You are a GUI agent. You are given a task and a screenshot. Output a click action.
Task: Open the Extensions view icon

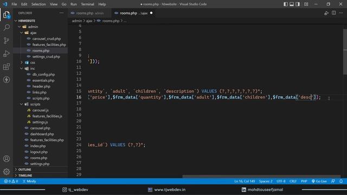click(x=7, y=67)
